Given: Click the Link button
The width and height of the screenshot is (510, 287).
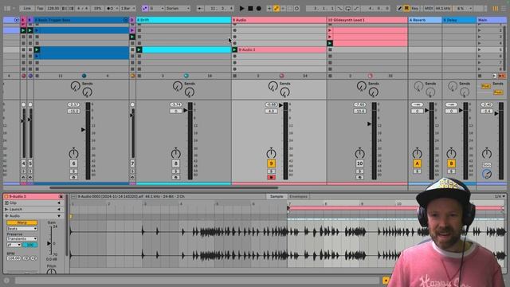Looking at the screenshot, I should click(27, 9).
